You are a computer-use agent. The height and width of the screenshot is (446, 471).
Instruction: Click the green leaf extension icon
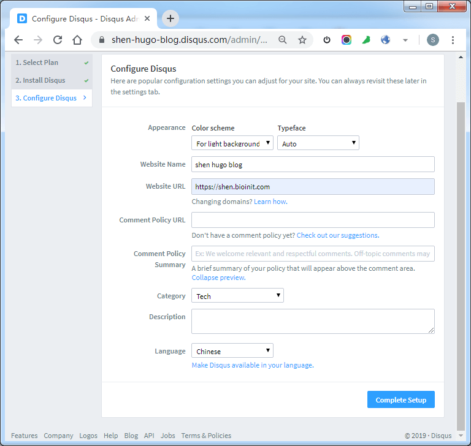click(366, 40)
